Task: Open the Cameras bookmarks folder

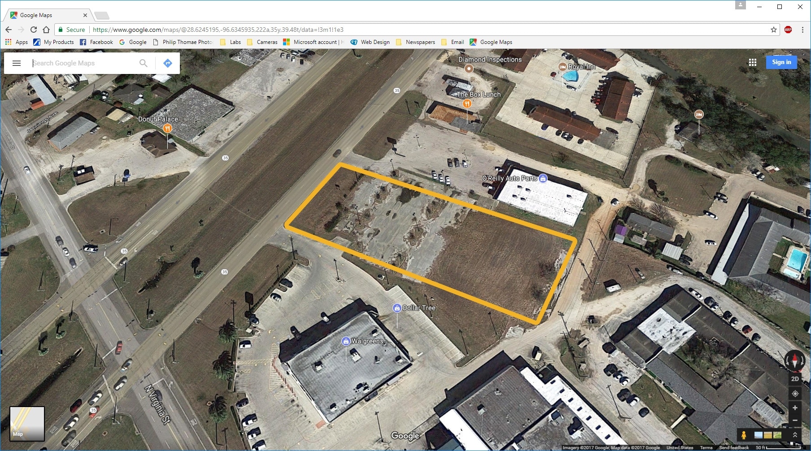Action: click(263, 42)
